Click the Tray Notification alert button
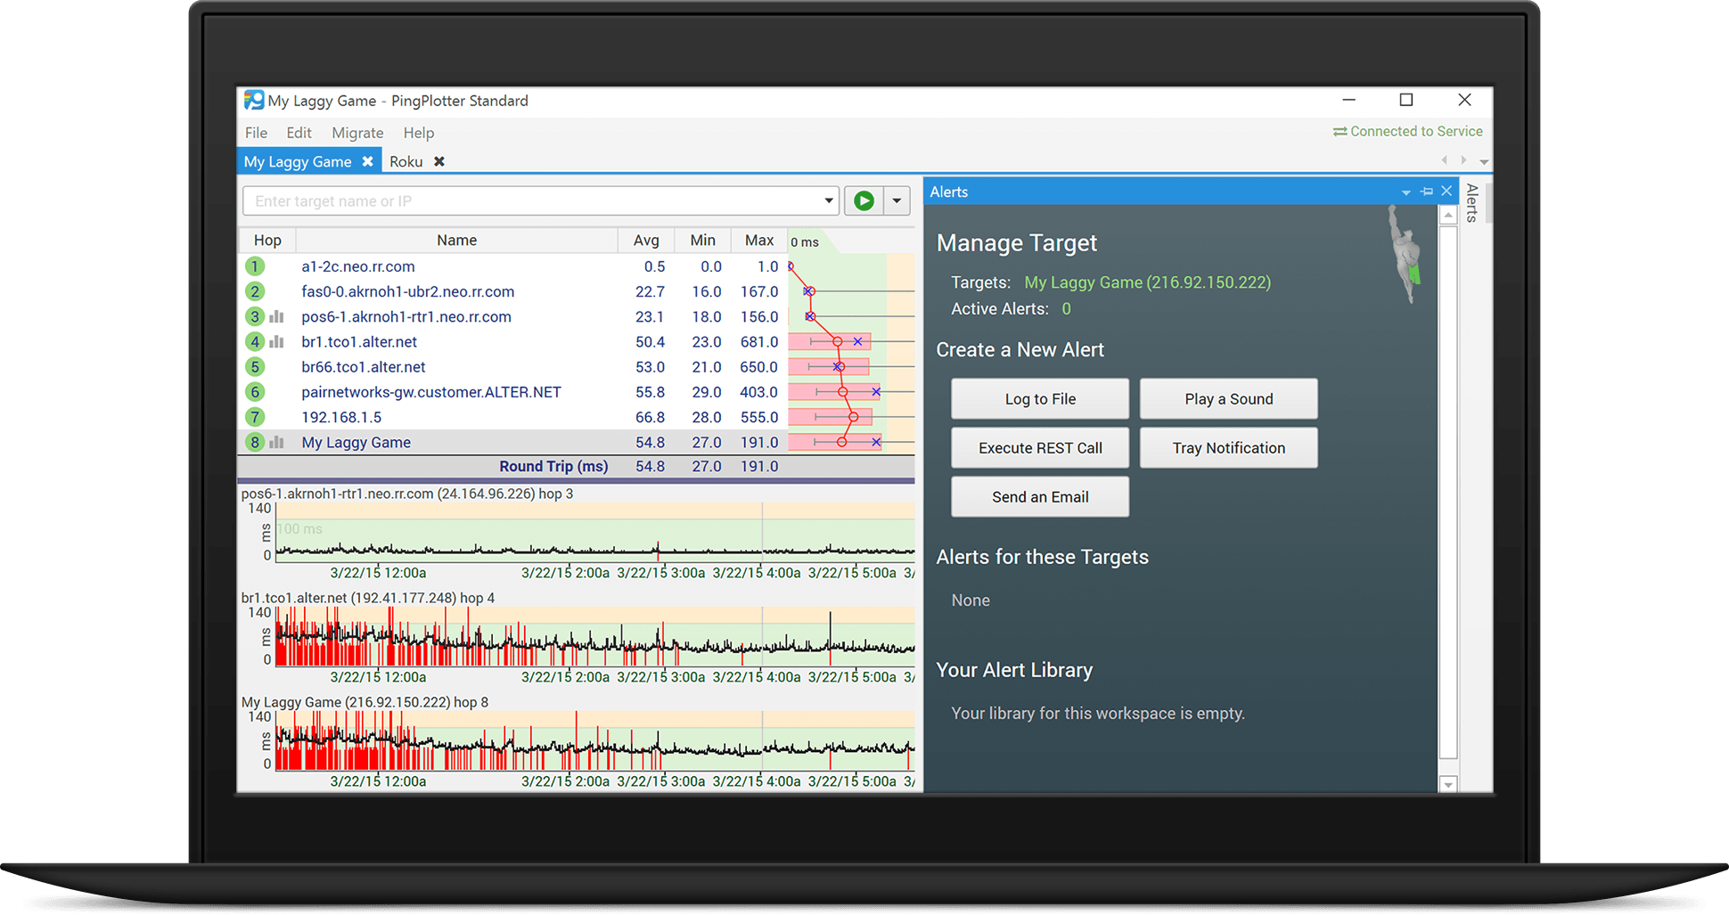Screen dimensions: 1729x915 pyautogui.click(x=1228, y=447)
